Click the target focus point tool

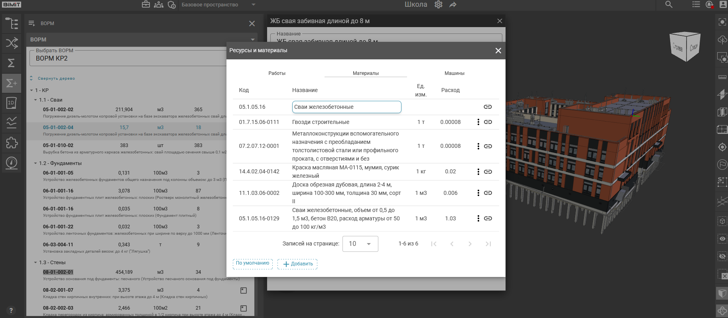coord(722,147)
